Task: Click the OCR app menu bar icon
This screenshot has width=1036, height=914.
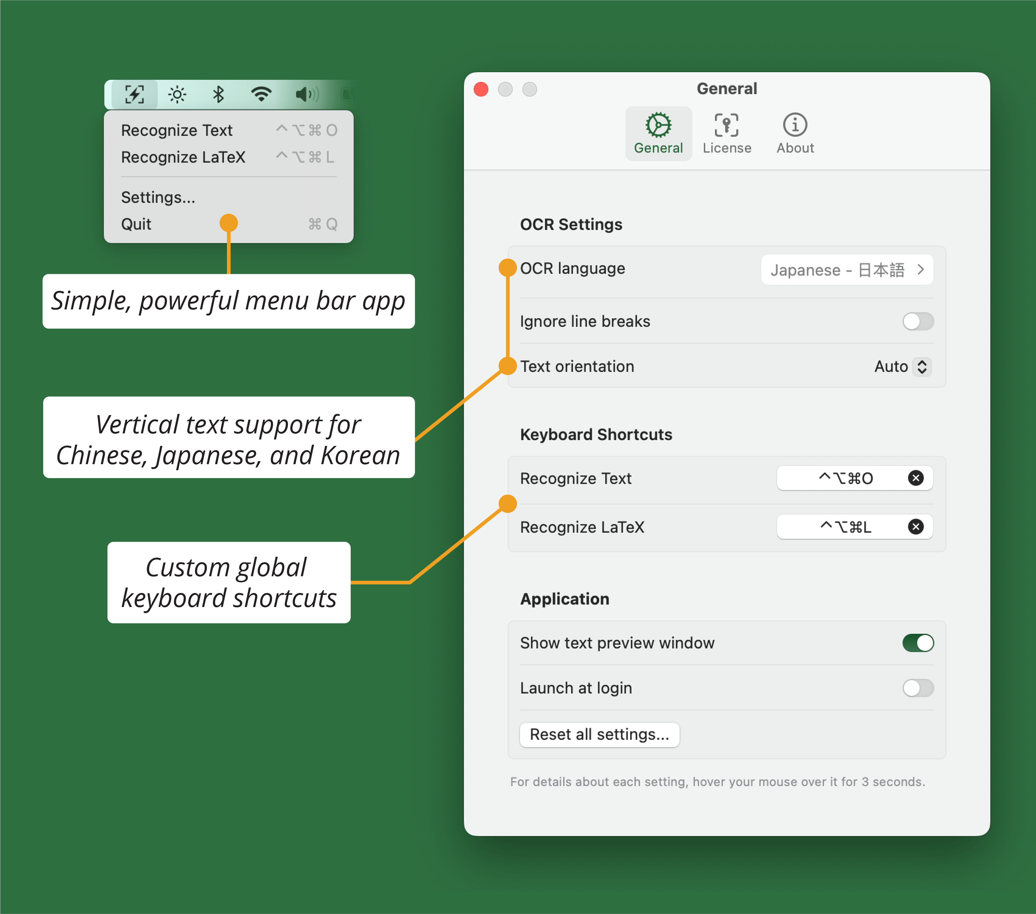Action: pos(134,94)
